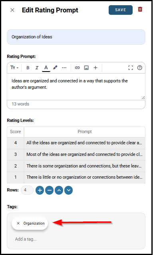Click into the rating prompt text area
Viewport: 153px width, 255px height.
[76, 86]
